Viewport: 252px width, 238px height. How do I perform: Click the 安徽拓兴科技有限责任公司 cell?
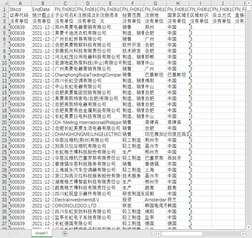click(83, 51)
